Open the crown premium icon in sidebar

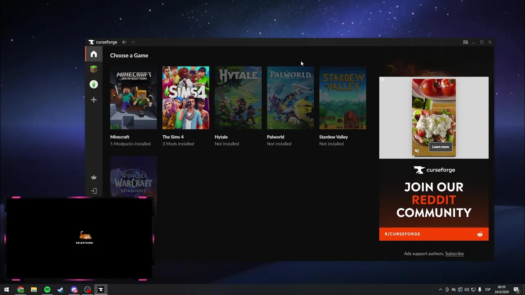pos(94,177)
